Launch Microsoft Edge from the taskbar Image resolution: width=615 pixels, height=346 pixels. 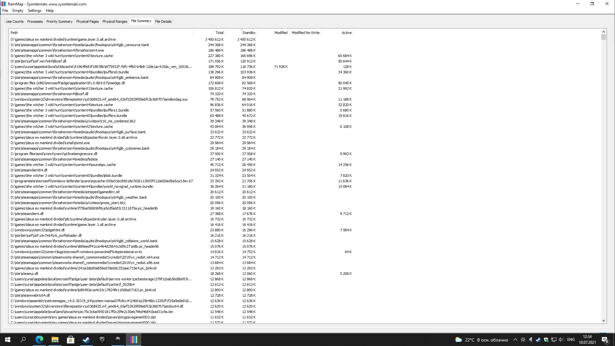(39, 340)
